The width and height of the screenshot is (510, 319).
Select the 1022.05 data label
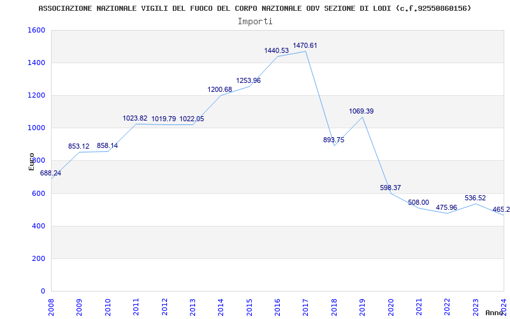pyautogui.click(x=192, y=119)
